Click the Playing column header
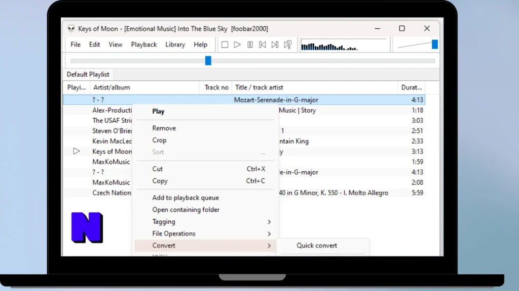 point(77,87)
